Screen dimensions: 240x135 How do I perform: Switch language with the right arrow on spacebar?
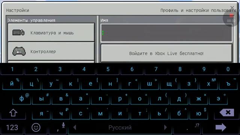tap(165, 127)
